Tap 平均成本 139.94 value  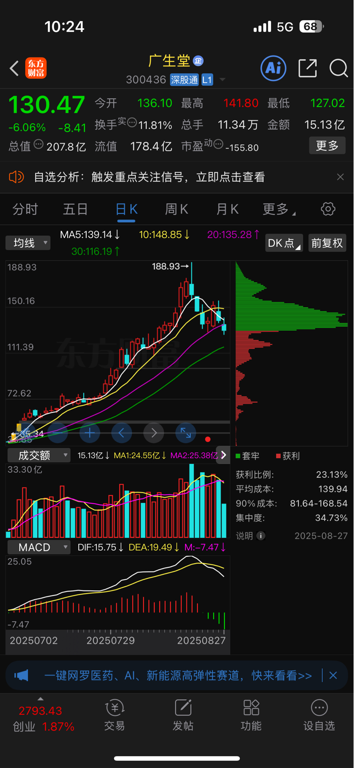[x=333, y=489]
